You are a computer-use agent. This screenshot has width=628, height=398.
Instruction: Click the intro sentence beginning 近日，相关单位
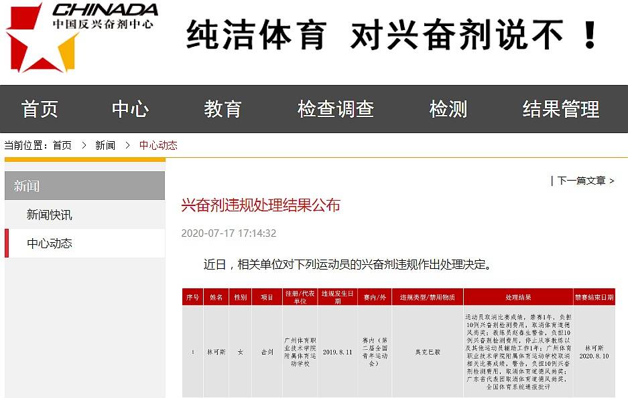click(x=348, y=264)
